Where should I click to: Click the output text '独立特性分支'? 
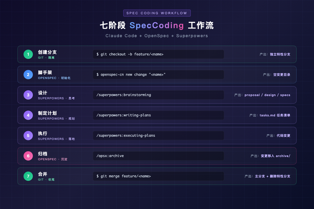[x=280, y=54]
